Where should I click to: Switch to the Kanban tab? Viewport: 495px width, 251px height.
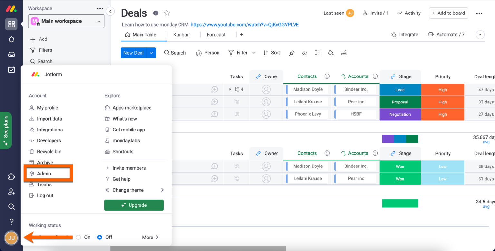pyautogui.click(x=181, y=35)
